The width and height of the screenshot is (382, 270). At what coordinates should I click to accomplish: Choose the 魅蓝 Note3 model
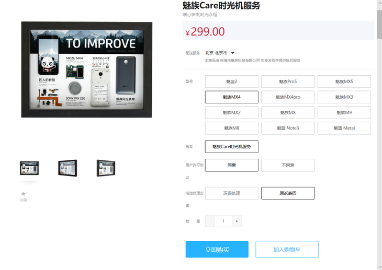click(288, 128)
